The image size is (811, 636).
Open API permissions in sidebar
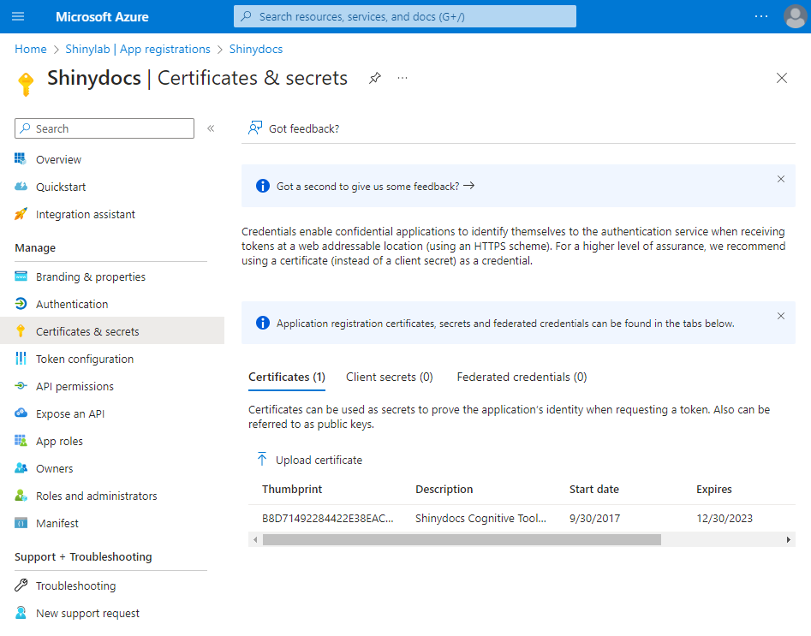click(x=75, y=386)
